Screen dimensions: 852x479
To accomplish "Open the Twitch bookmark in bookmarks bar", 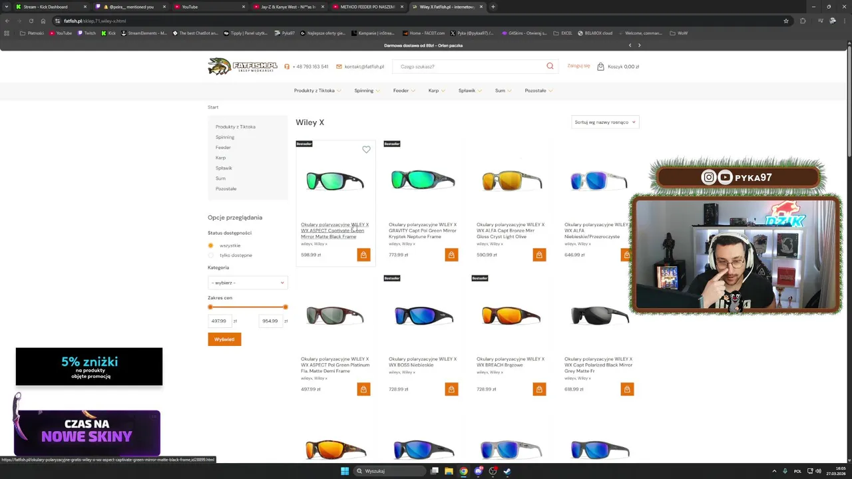I will (x=87, y=33).
